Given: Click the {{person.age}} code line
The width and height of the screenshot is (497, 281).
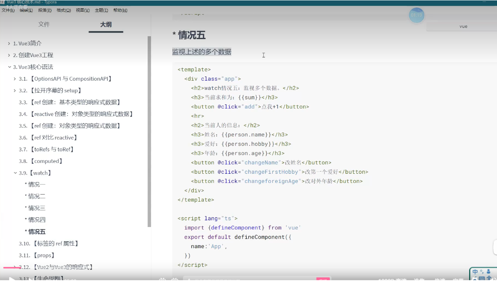Looking at the screenshot, I should 238,153.
